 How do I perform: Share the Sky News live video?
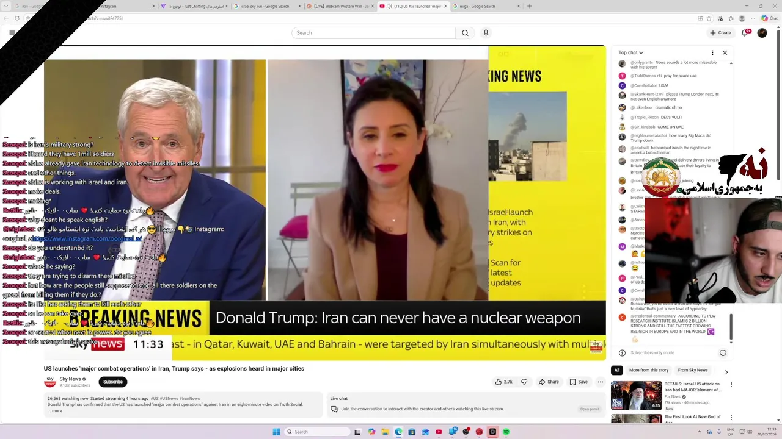pos(548,382)
